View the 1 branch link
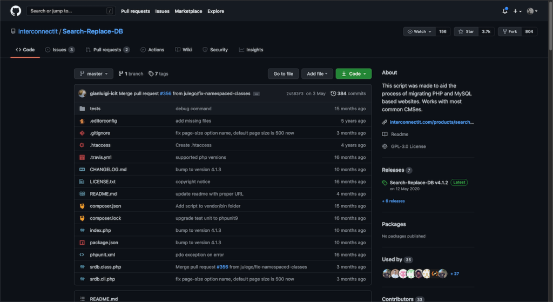Screen dimensions: 553x302 [131, 73]
